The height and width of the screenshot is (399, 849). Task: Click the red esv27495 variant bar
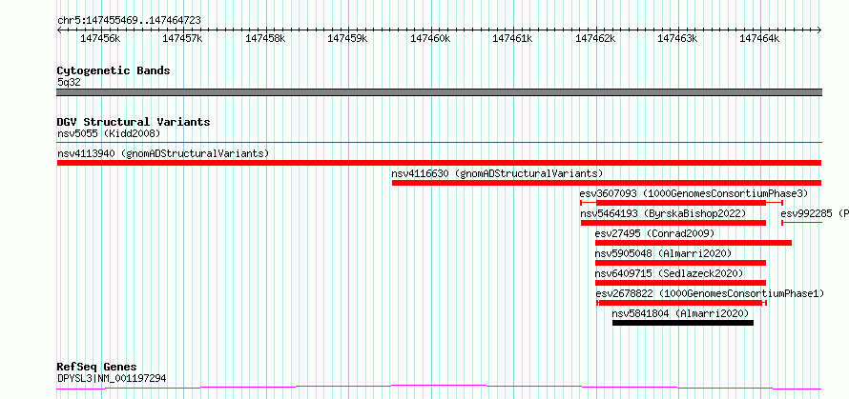694,243
